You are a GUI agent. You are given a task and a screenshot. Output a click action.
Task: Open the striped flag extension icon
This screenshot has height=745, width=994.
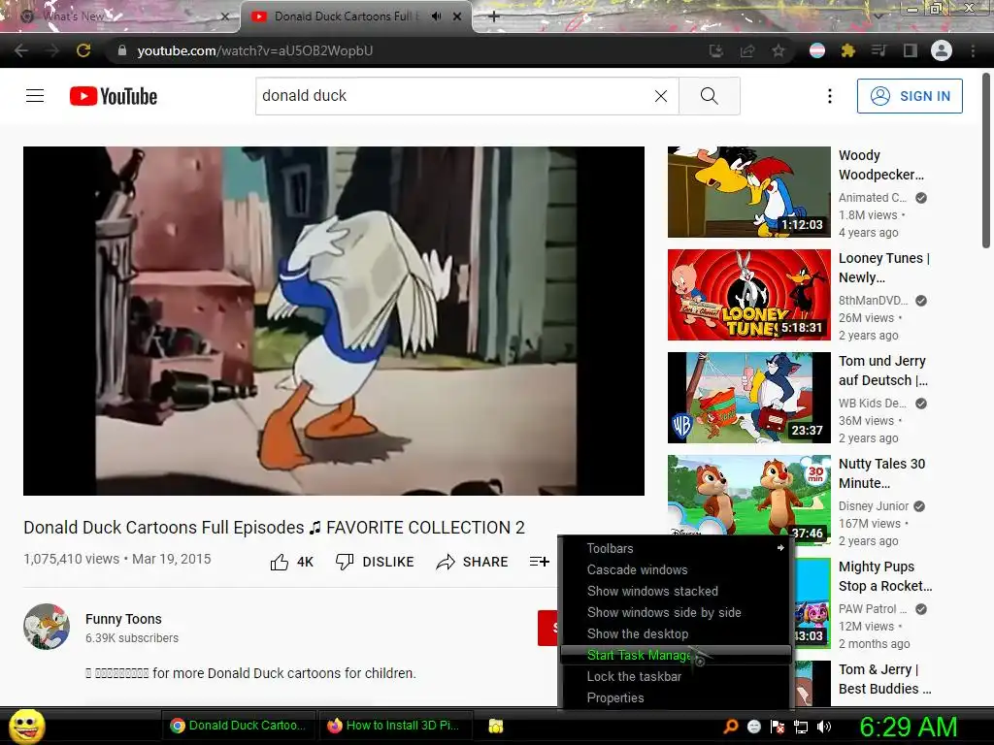point(817,50)
